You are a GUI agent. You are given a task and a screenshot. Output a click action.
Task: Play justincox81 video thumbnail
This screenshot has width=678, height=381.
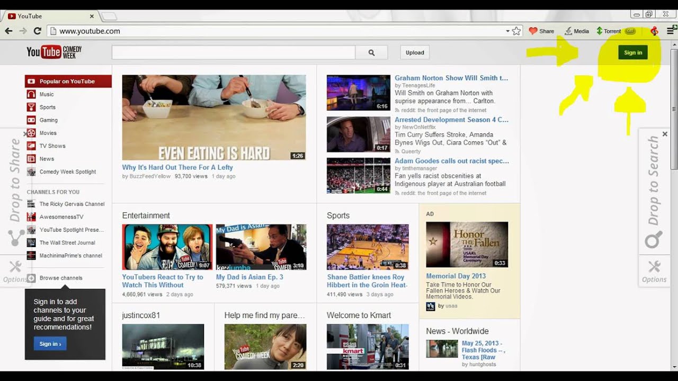click(x=163, y=347)
